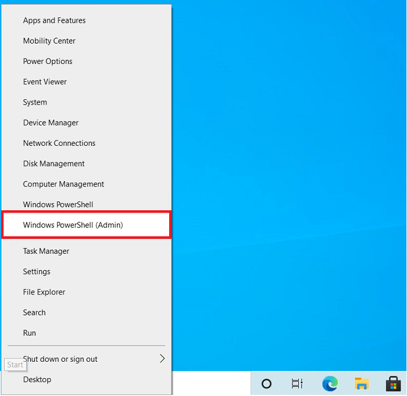Open Task Manager
Viewport: 407px width, 396px height.
[x=87, y=251]
